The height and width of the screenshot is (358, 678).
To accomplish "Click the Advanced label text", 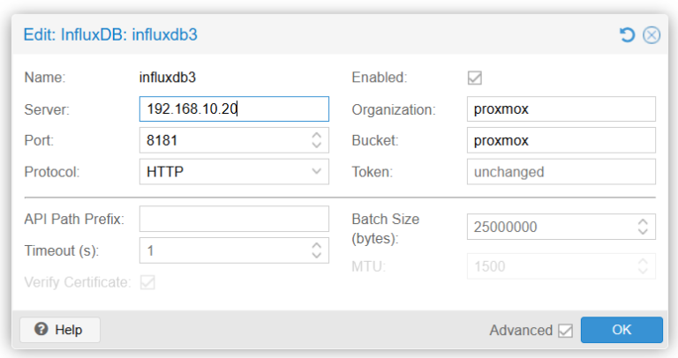I will click(521, 331).
